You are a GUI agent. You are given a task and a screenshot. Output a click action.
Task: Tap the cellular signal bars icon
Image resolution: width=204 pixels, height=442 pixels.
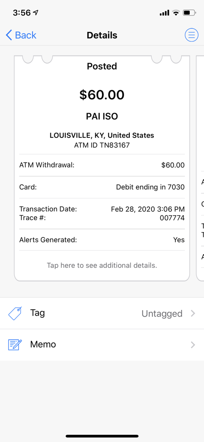(165, 13)
